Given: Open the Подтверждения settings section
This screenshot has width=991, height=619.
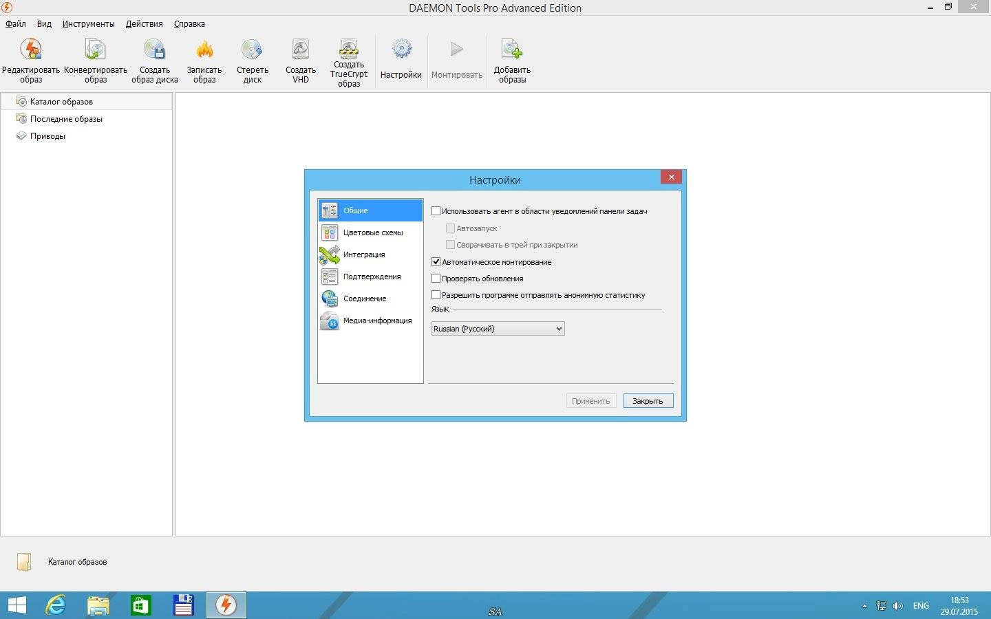Looking at the screenshot, I should 370,276.
